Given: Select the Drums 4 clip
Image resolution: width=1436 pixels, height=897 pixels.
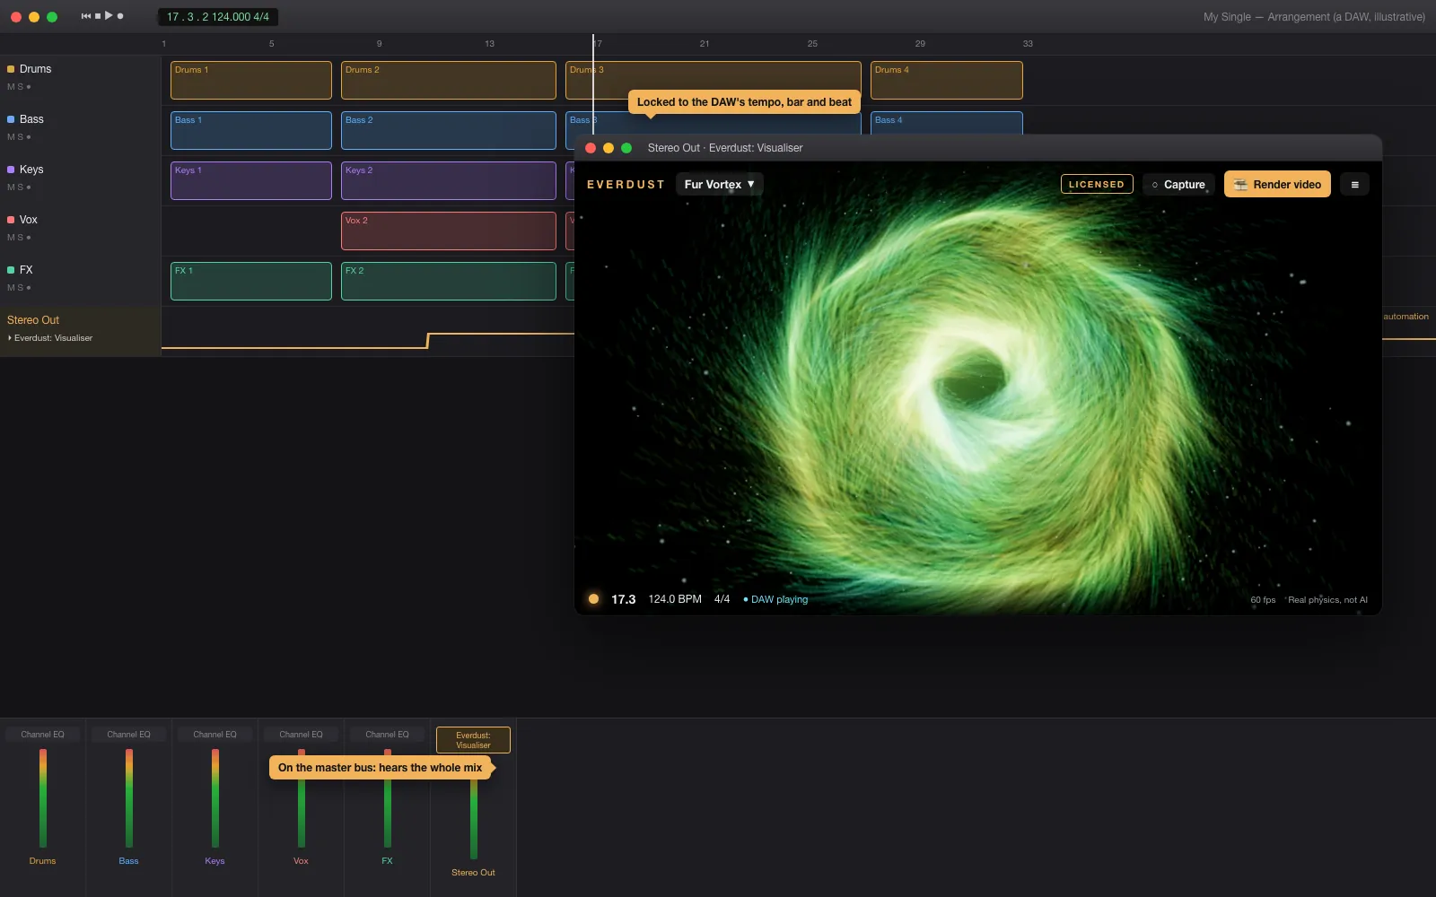Looking at the screenshot, I should 947,81.
